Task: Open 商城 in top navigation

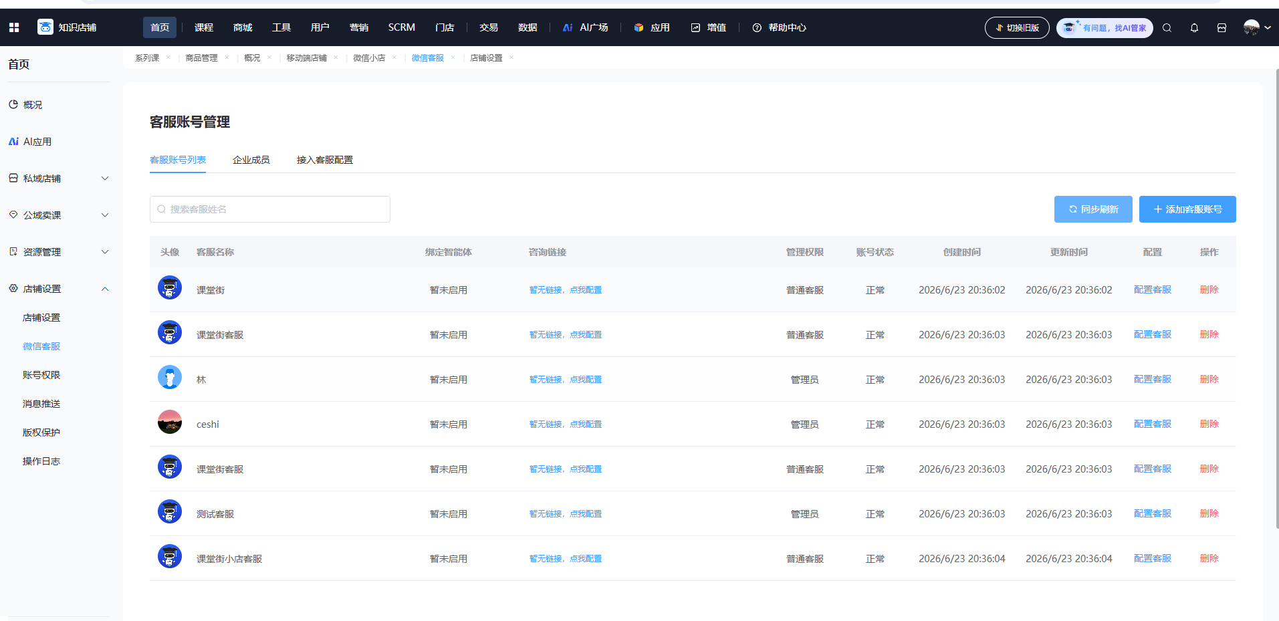Action: 243,27
